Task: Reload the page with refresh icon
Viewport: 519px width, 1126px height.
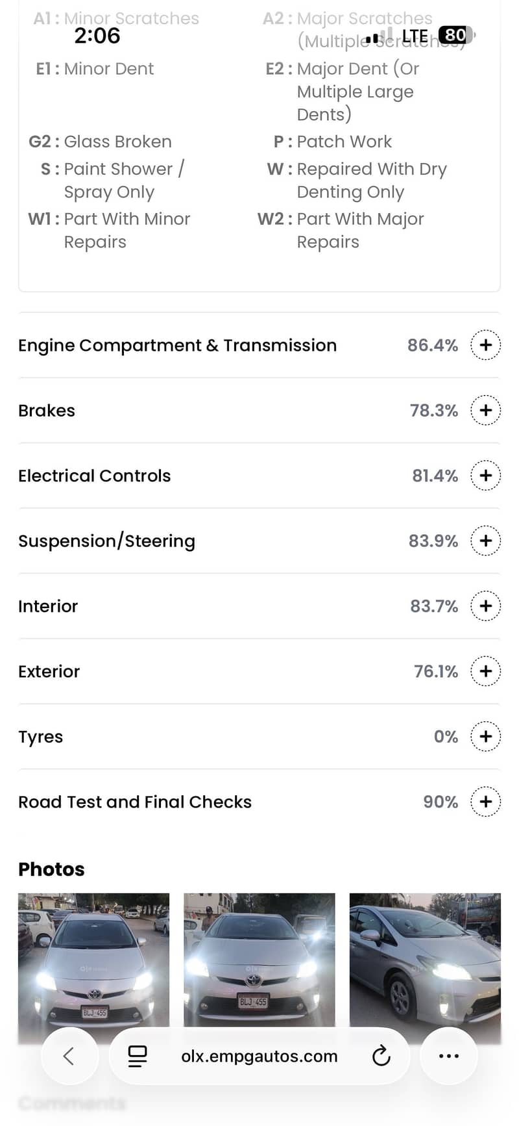Action: (381, 1056)
